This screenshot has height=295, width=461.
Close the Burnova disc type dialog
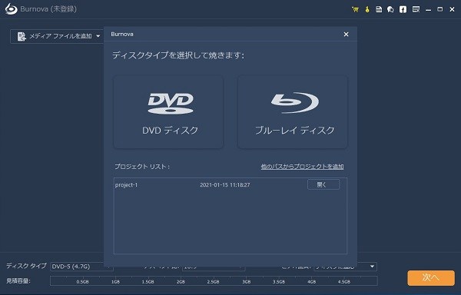(x=346, y=35)
